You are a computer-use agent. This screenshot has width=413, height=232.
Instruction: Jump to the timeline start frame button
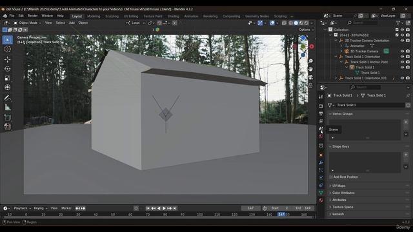(148, 208)
